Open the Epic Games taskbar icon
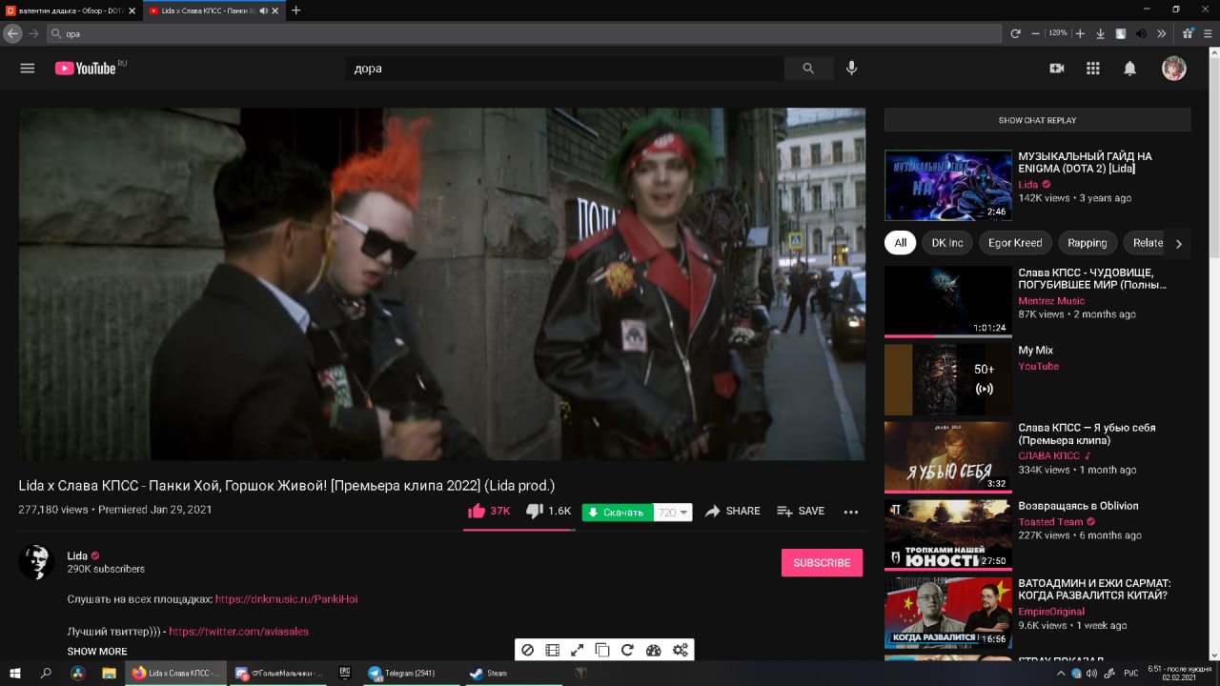 [x=345, y=673]
